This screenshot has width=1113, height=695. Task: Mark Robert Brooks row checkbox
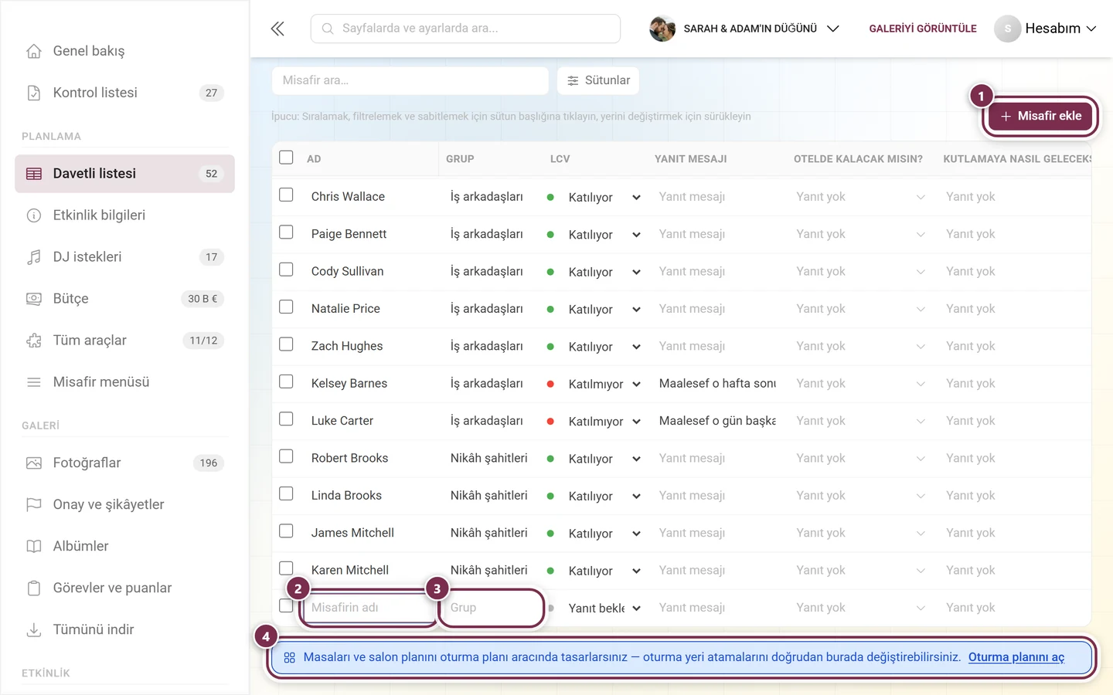point(286,456)
